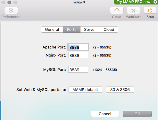Focus the Nginx Port field
The height and width of the screenshot is (120, 158).
pos(78,55)
